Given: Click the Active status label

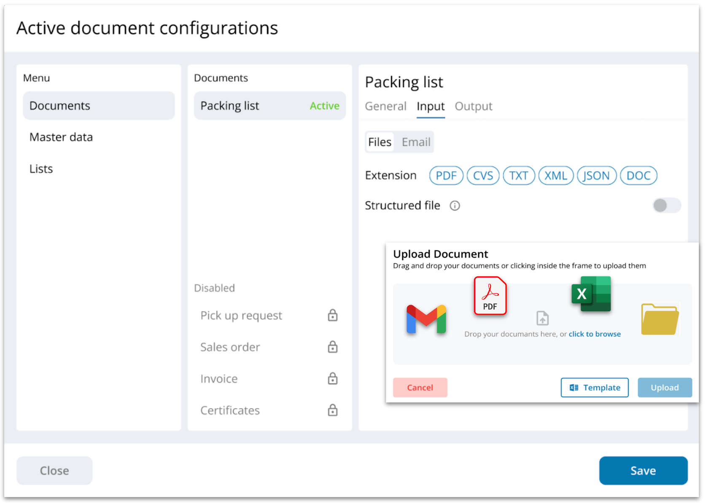Looking at the screenshot, I should click(324, 106).
